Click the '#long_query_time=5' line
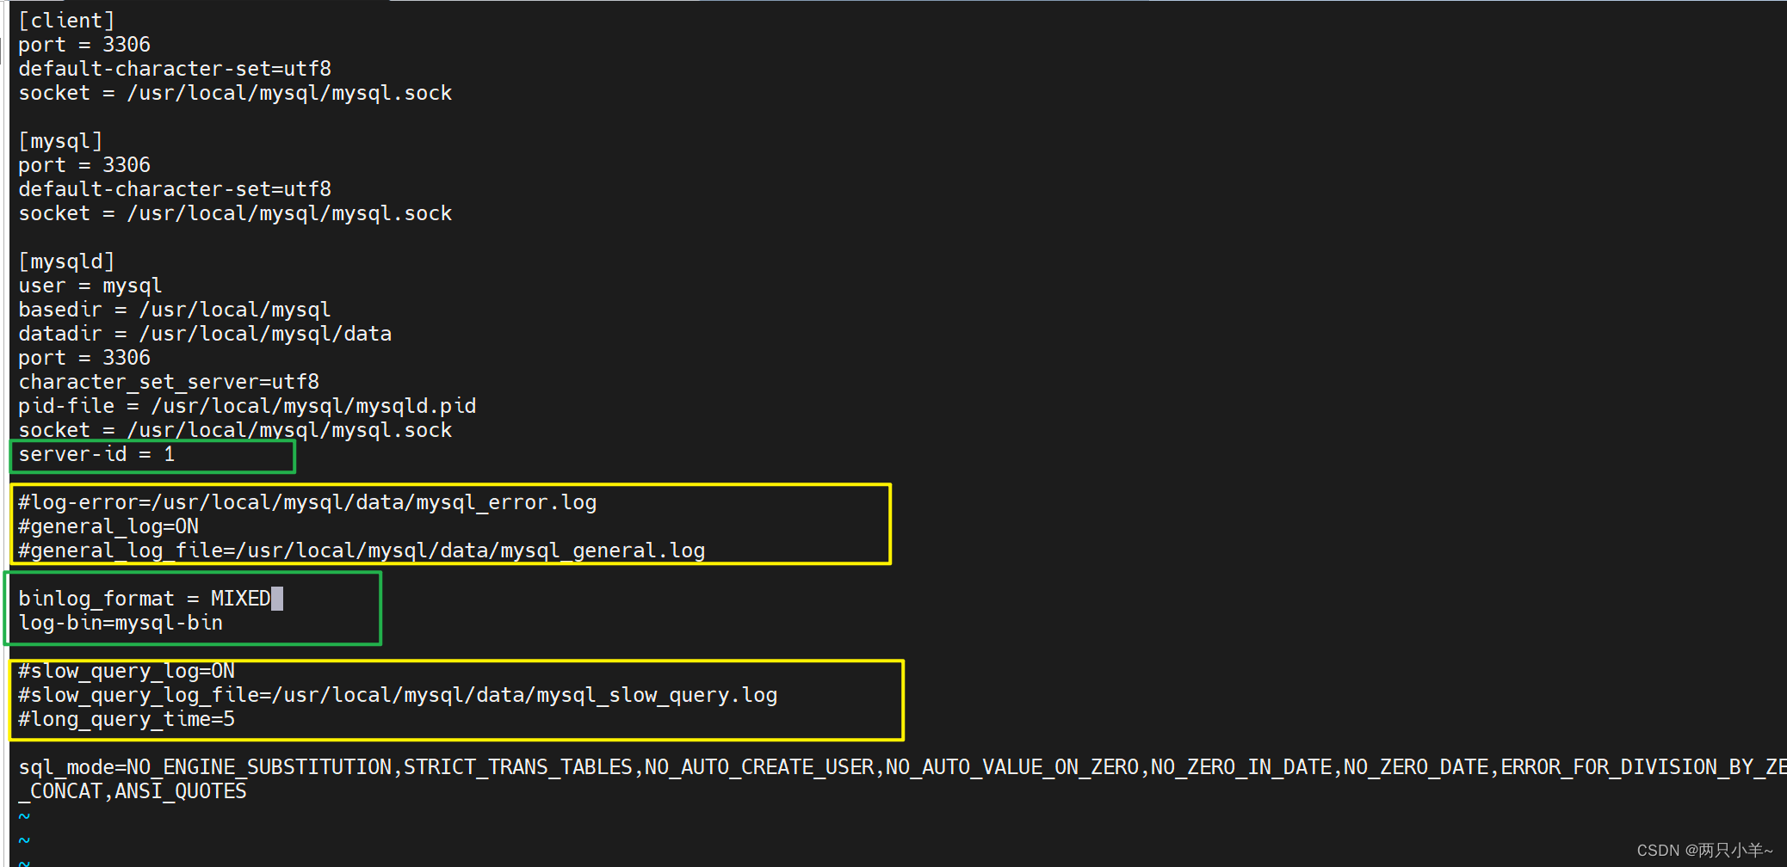 127,719
